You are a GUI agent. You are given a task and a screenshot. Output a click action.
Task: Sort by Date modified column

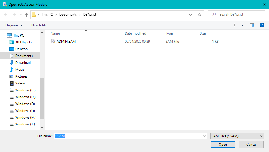coord(135,33)
